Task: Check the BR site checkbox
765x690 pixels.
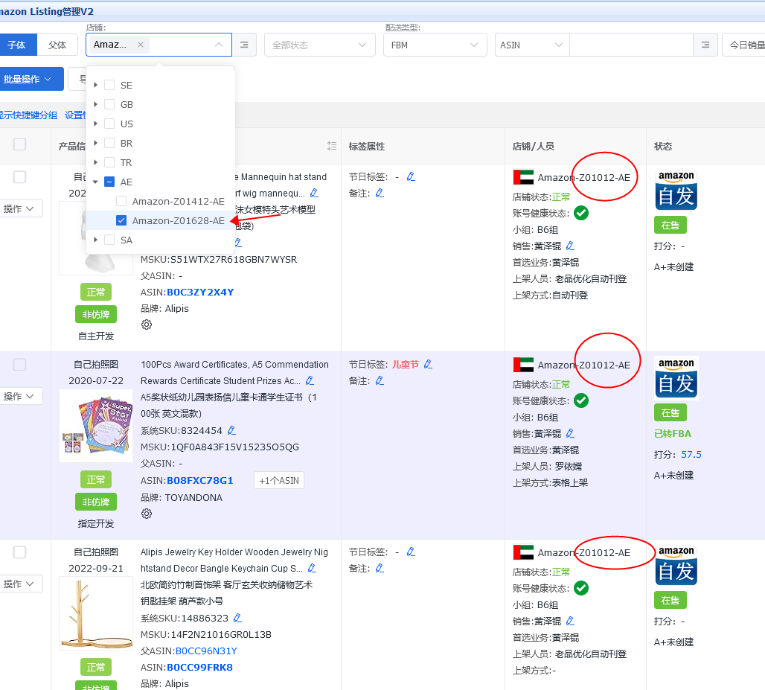Action: tap(110, 143)
